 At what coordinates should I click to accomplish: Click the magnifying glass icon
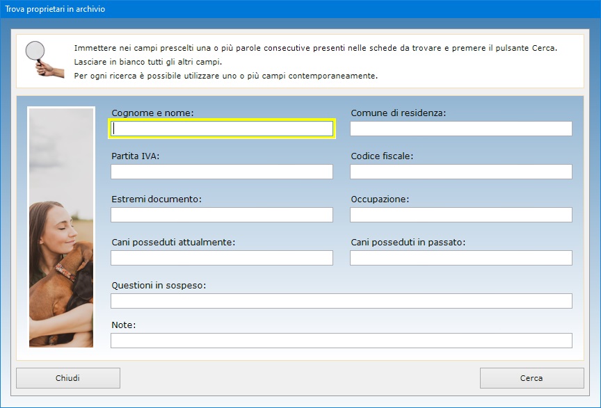click(x=45, y=59)
